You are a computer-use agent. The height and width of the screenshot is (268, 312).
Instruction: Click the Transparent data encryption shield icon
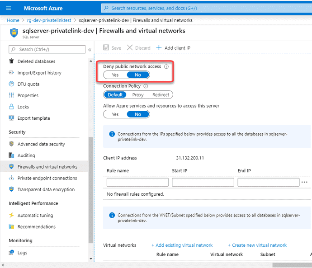pyautogui.click(x=12, y=189)
